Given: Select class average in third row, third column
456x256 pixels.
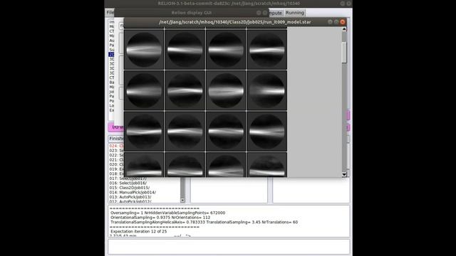Looking at the screenshot, I should point(226,132).
